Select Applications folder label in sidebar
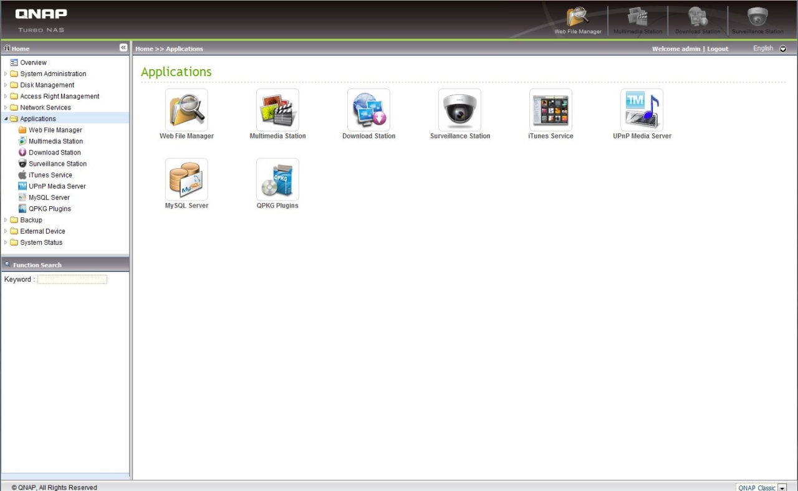The image size is (798, 491). (x=38, y=119)
